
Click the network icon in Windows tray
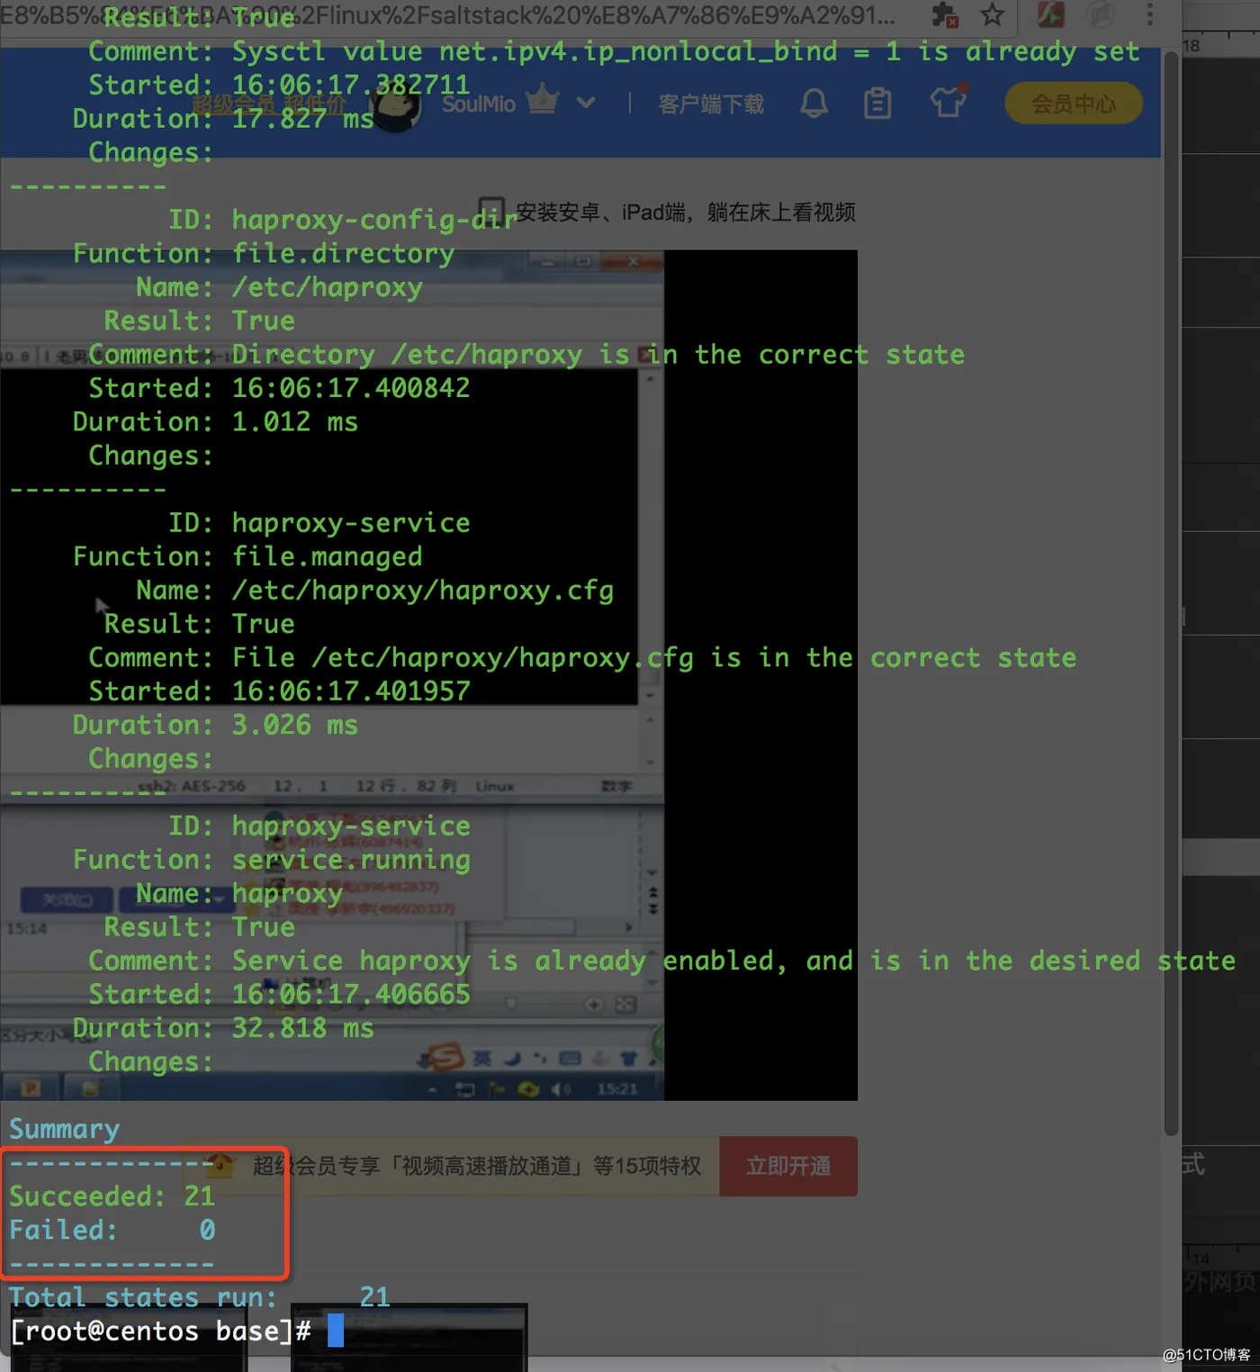pyautogui.click(x=466, y=1089)
